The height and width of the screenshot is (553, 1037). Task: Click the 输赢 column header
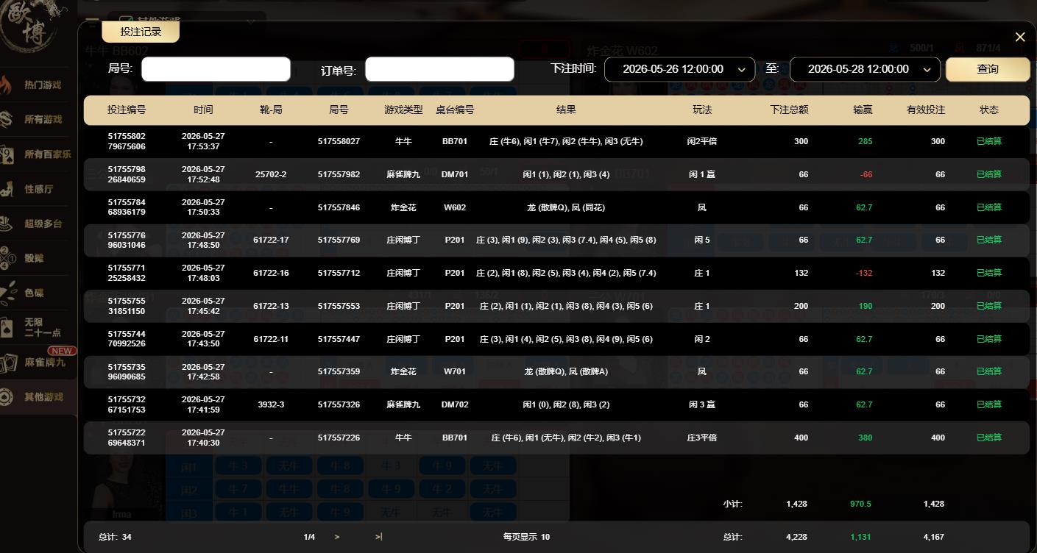[863, 110]
